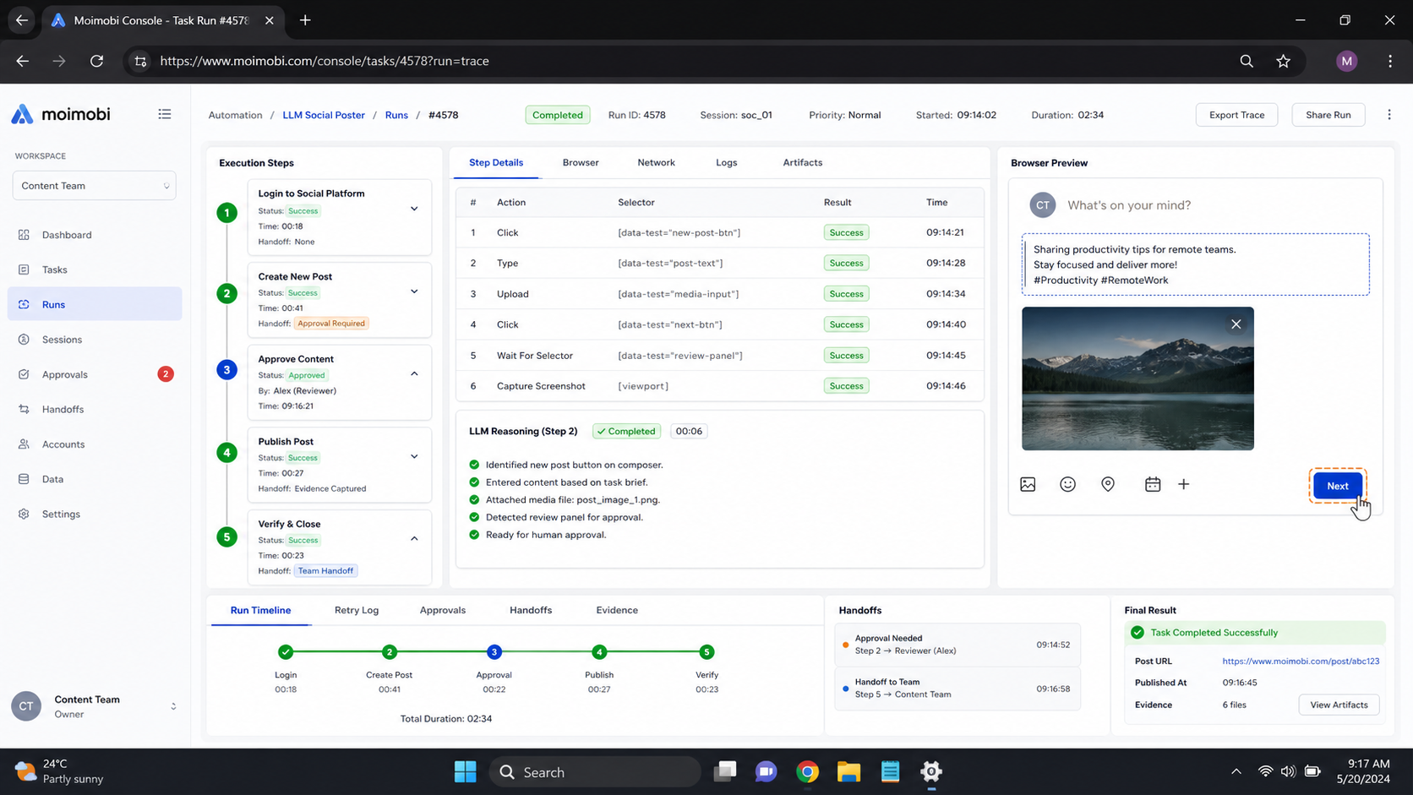The width and height of the screenshot is (1413, 795).
Task: Click the Approval Needed handoff entry
Action: (957, 645)
